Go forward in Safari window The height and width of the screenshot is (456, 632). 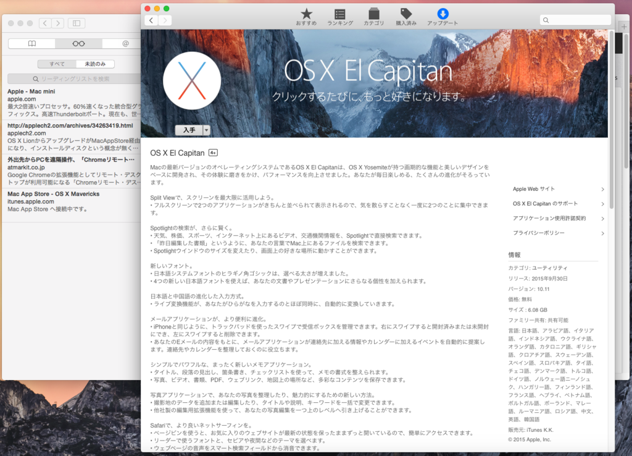[58, 23]
